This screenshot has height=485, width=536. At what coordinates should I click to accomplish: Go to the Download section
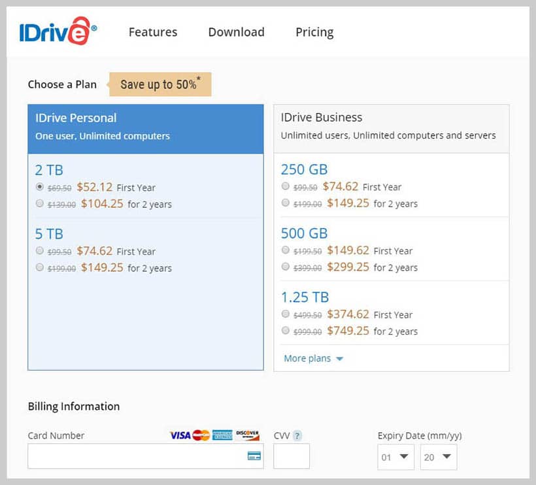point(236,31)
